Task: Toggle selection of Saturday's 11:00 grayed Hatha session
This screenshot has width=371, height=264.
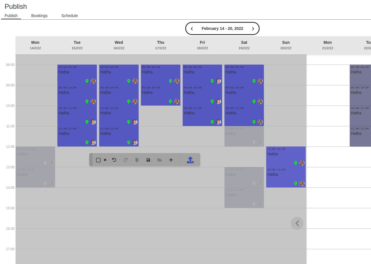Action: pos(244,136)
